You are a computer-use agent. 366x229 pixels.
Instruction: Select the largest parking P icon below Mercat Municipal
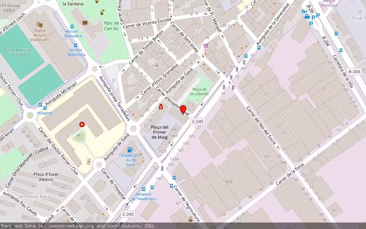[318, 15]
